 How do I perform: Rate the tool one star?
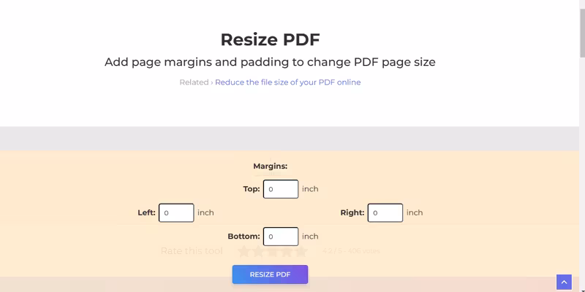[x=244, y=251]
